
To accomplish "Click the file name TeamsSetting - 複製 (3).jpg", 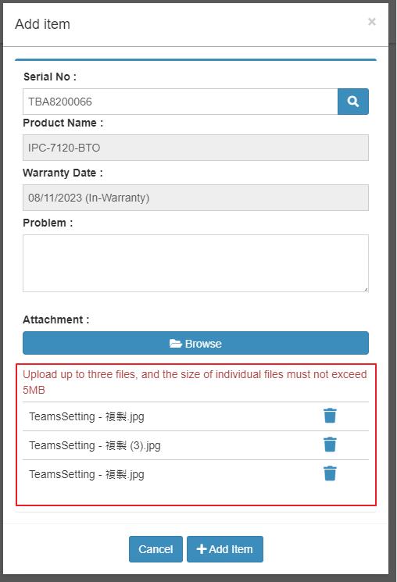I will pyautogui.click(x=95, y=445).
